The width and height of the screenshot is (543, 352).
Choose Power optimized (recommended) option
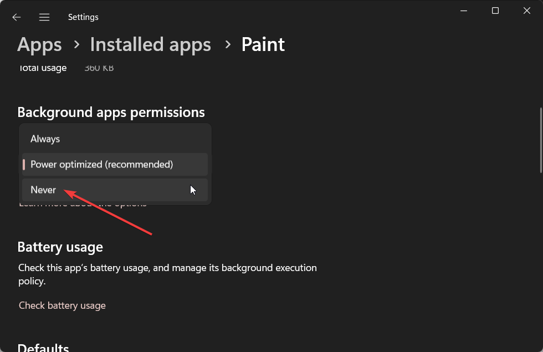click(x=115, y=164)
